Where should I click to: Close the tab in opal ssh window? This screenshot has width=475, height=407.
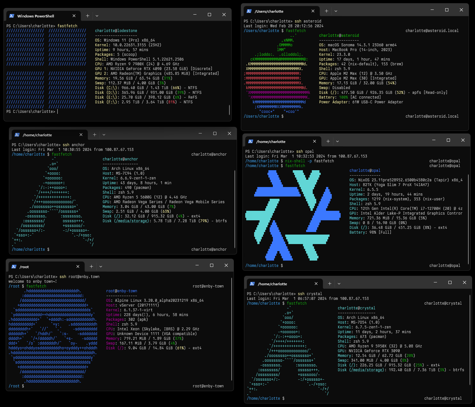pyautogui.click(x=314, y=141)
